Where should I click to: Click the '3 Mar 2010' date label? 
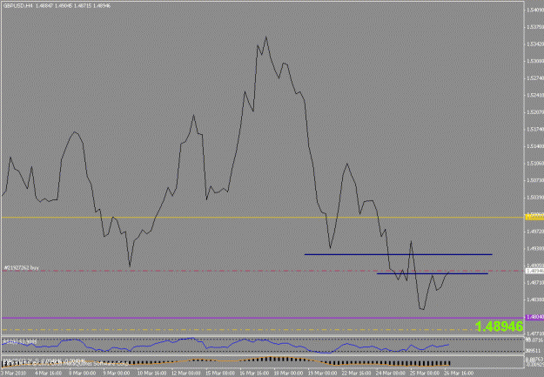point(13,374)
